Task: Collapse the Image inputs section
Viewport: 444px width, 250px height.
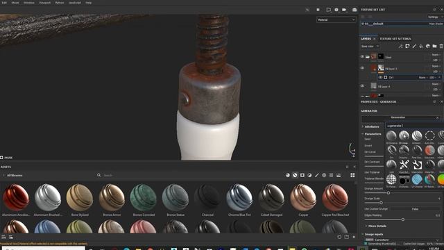Action: point(363,234)
